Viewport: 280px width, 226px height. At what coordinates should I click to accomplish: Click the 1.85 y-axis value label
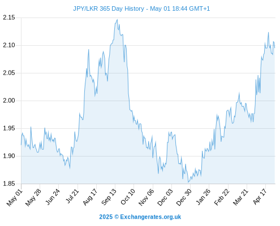pyautogui.click(x=9, y=184)
